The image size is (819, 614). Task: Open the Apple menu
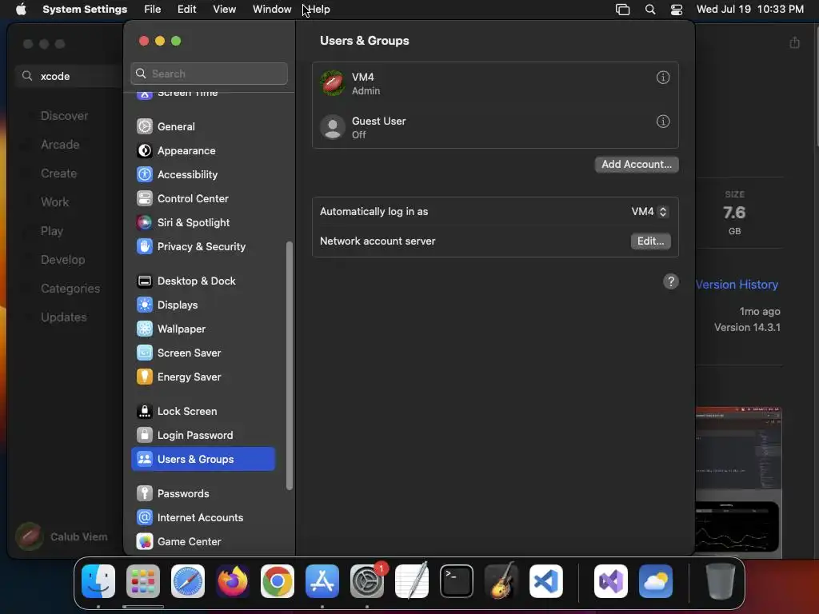pyautogui.click(x=21, y=10)
